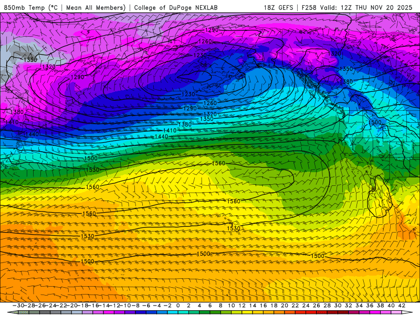
Task: Click the single-digit 2 on the legend
Action: pyautogui.click(x=189, y=306)
